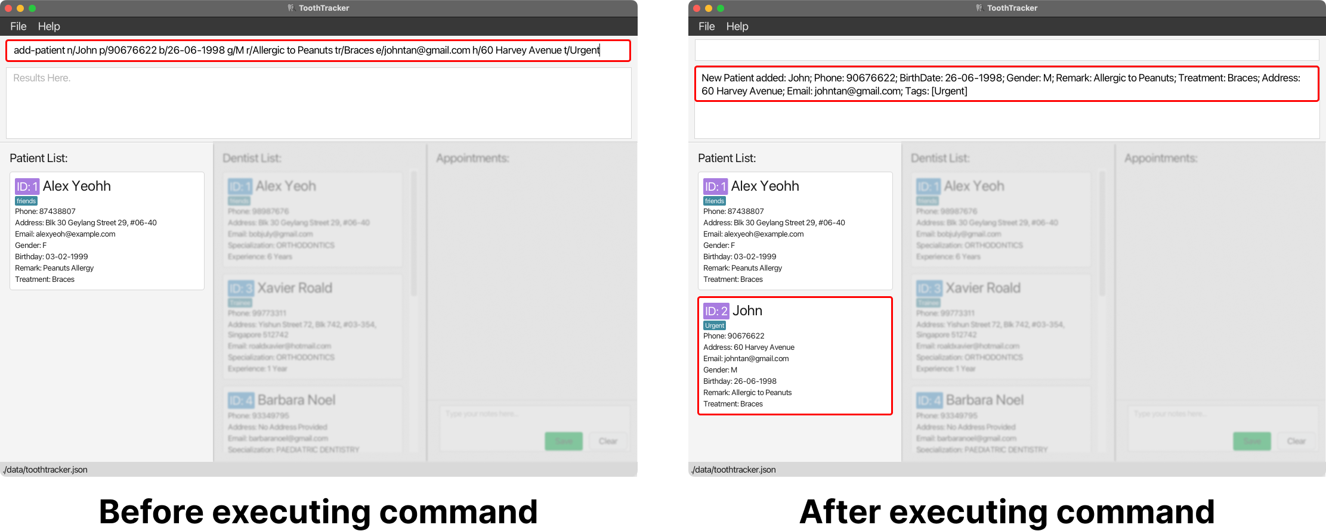The image size is (1326, 531).
Task: Select dentist Xavier Roald card in left window
Action: tap(313, 327)
